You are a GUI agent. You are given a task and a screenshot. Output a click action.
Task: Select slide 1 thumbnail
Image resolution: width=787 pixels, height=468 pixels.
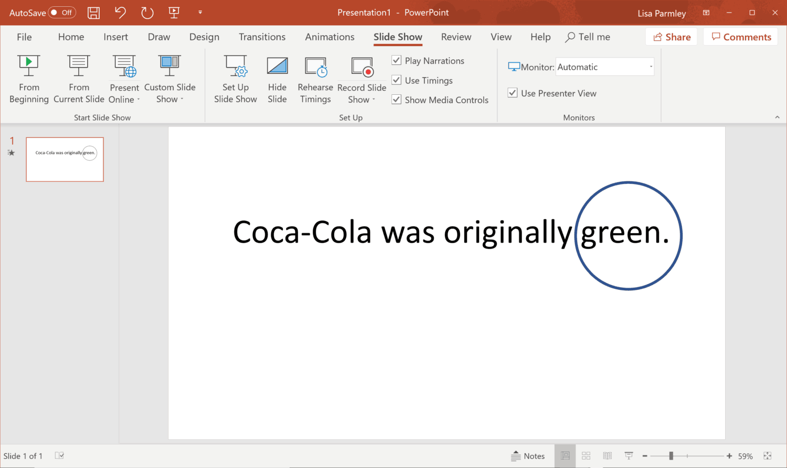tap(65, 159)
